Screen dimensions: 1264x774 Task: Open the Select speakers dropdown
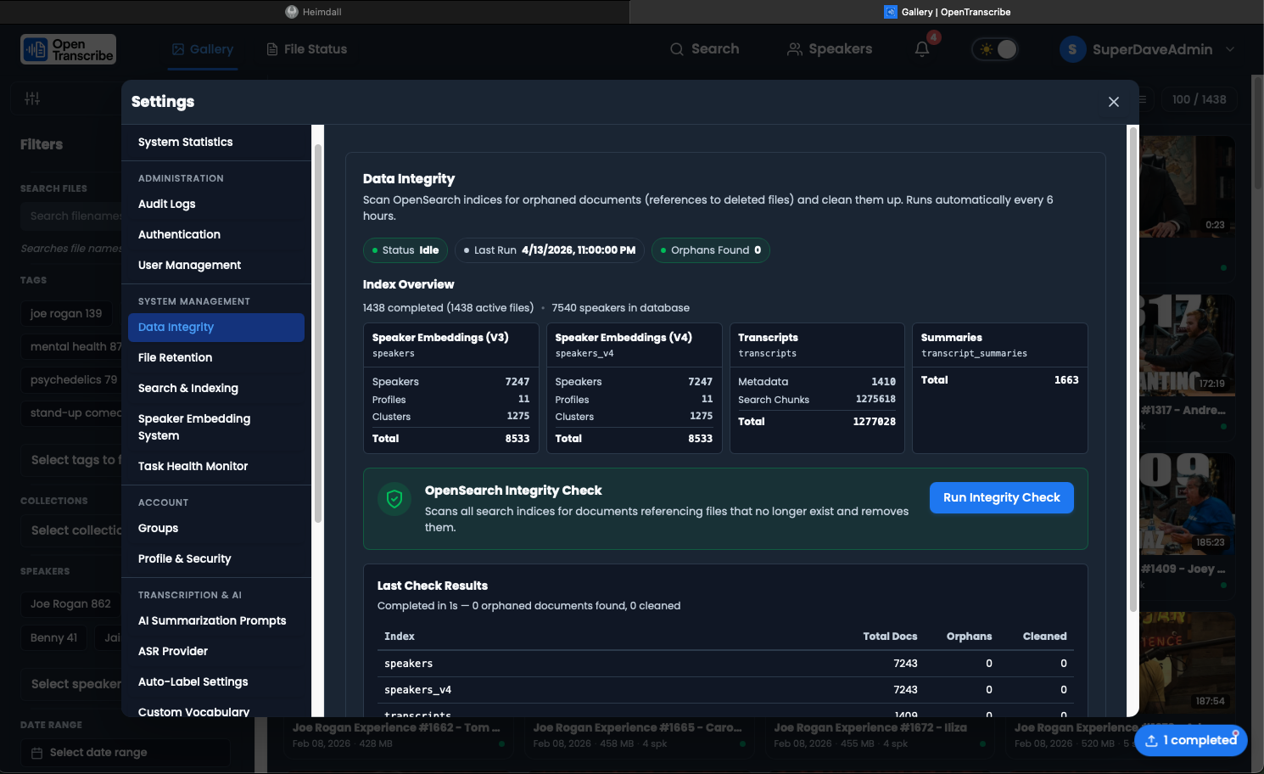tap(72, 684)
